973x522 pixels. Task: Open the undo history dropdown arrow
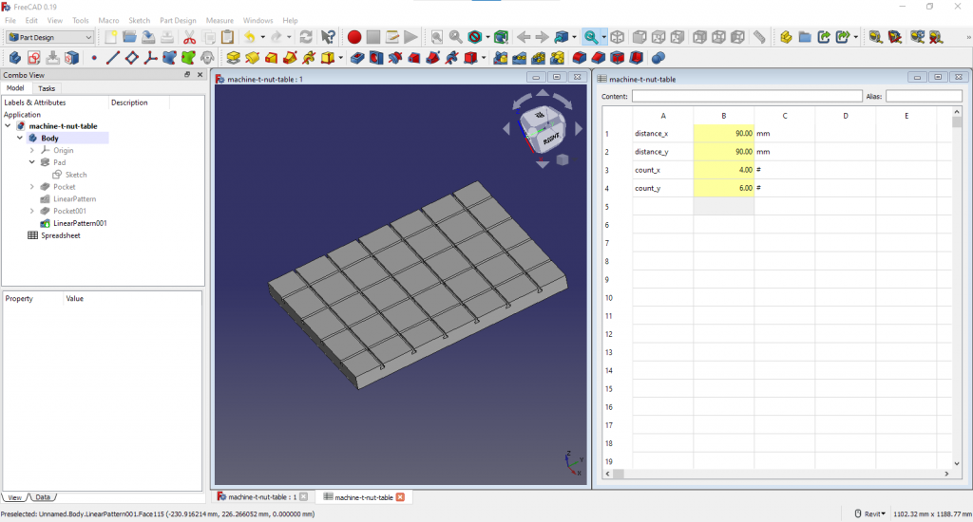(262, 37)
